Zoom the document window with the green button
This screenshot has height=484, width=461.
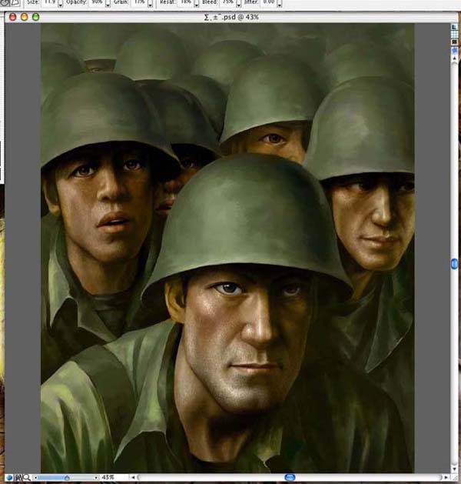tap(36, 17)
